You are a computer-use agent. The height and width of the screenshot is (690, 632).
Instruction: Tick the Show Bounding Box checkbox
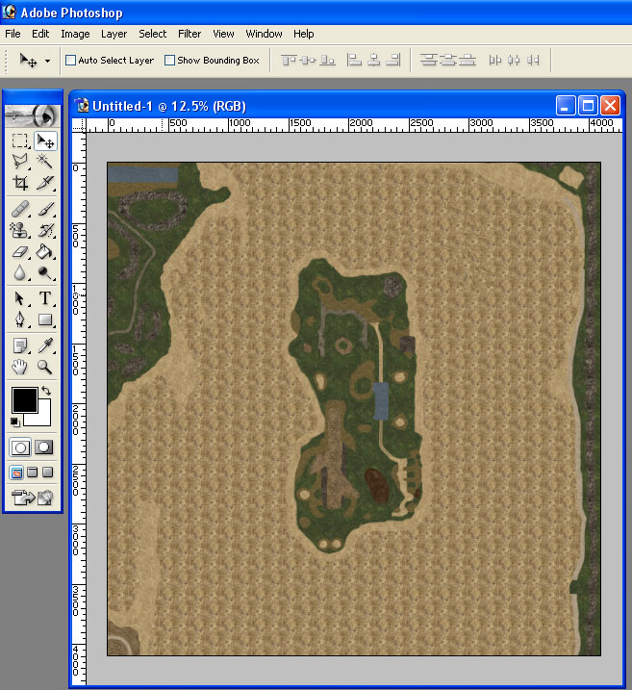click(x=169, y=61)
